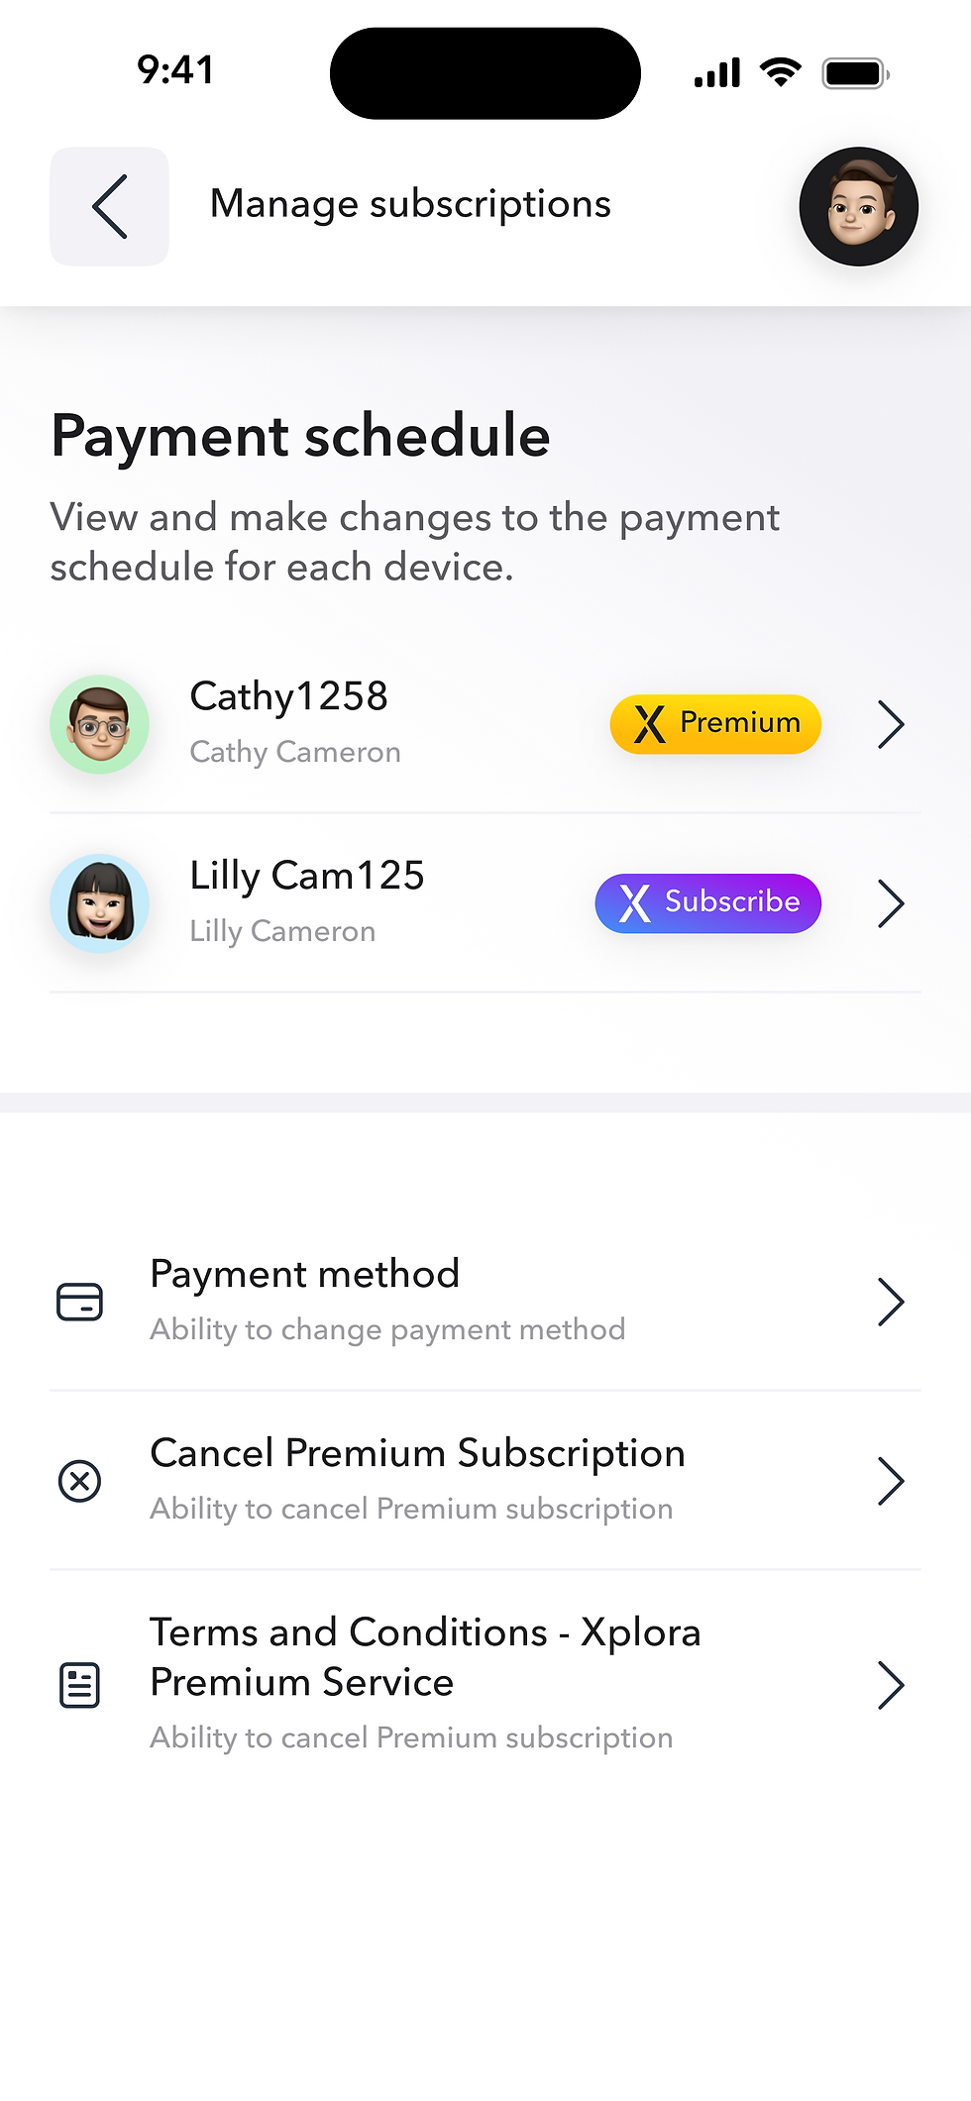
Task: Click the terms document icon
Action: pos(79,1685)
